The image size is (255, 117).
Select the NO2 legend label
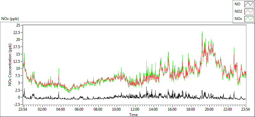click(x=238, y=11)
